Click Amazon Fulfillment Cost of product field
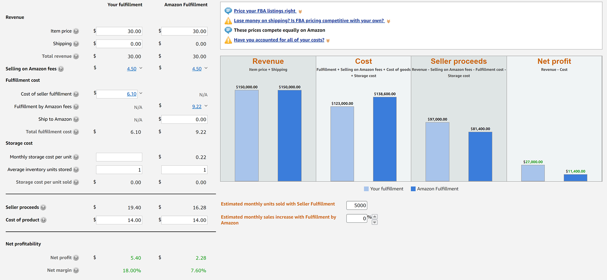607x280 pixels. click(184, 220)
